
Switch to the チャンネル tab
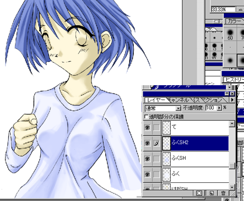coord(178,100)
